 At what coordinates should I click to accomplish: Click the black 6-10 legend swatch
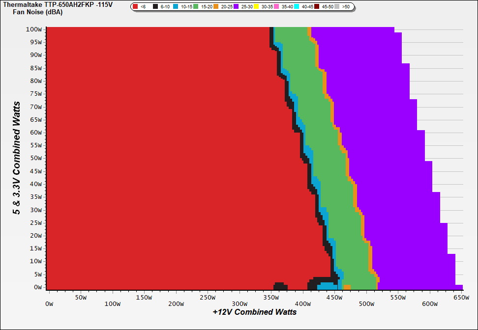pos(156,7)
